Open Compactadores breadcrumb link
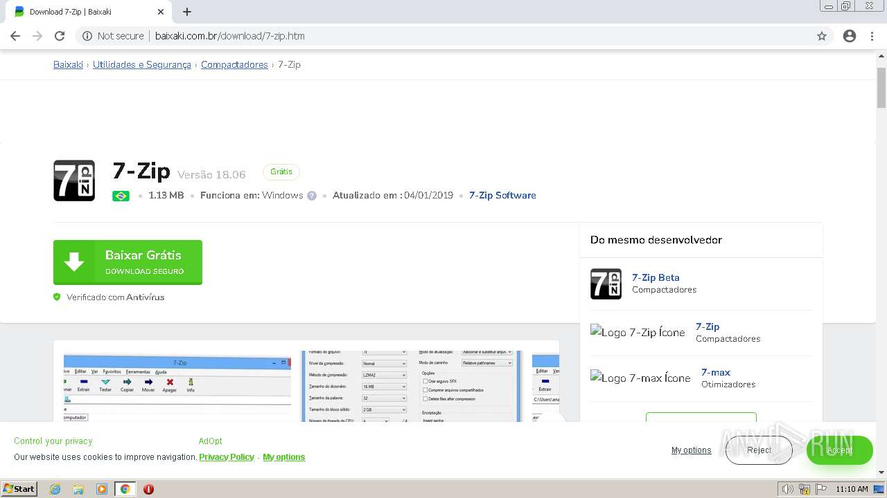This screenshot has width=887, height=498. point(234,64)
